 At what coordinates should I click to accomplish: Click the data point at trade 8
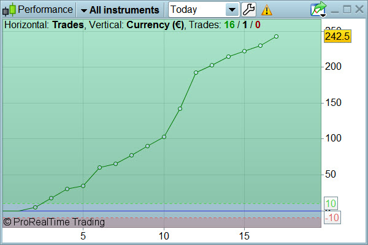pyautogui.click(x=131, y=155)
